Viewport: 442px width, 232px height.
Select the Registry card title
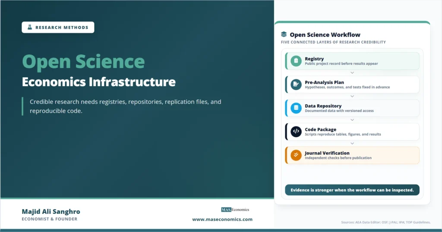click(314, 59)
